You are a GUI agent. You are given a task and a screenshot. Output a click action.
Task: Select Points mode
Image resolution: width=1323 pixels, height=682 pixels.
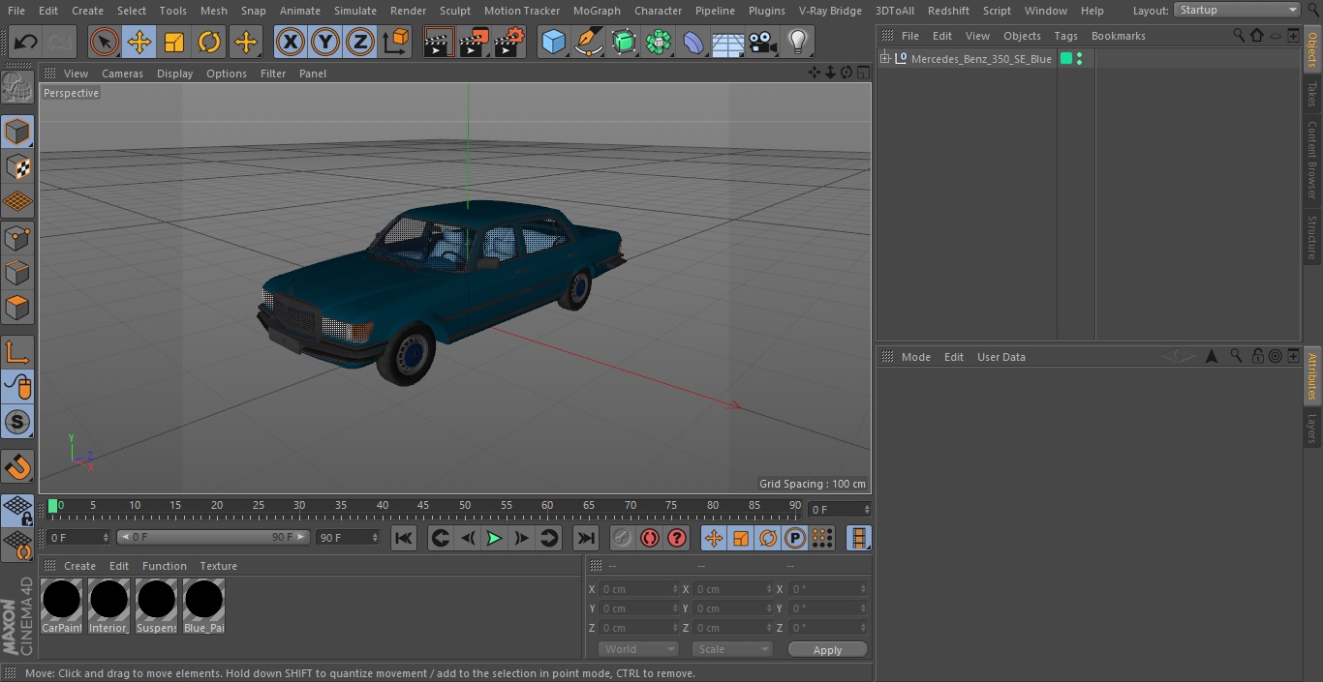(x=17, y=237)
